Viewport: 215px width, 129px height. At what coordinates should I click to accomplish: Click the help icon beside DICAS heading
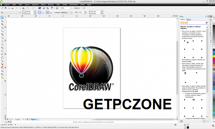click(206, 23)
